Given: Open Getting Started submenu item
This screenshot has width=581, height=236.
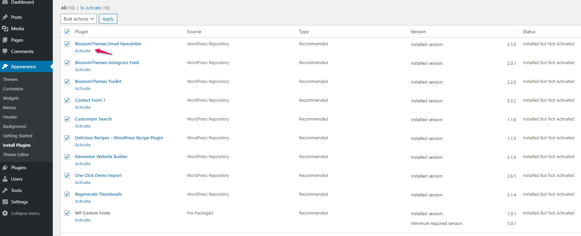Looking at the screenshot, I should 17,136.
